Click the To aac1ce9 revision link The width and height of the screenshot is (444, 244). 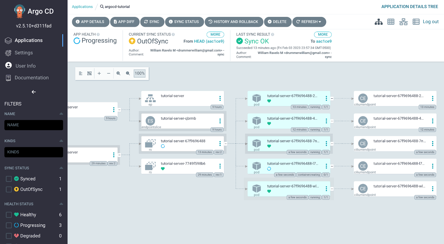pos(324,41)
